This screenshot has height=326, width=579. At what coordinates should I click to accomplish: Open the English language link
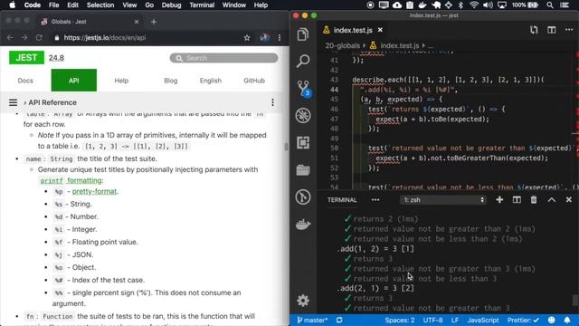pos(211,81)
